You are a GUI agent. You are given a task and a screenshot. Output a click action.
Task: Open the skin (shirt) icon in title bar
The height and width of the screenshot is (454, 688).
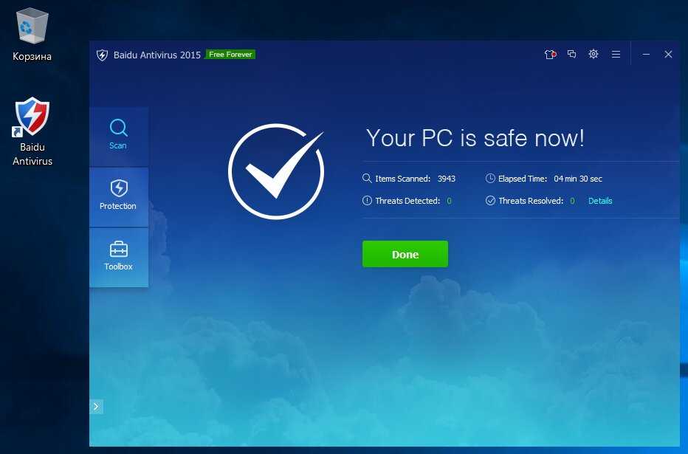tap(550, 55)
